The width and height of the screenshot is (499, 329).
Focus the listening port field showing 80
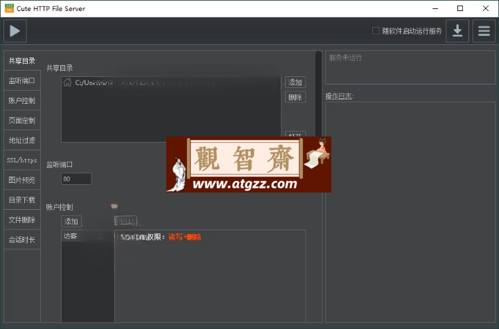(x=76, y=179)
